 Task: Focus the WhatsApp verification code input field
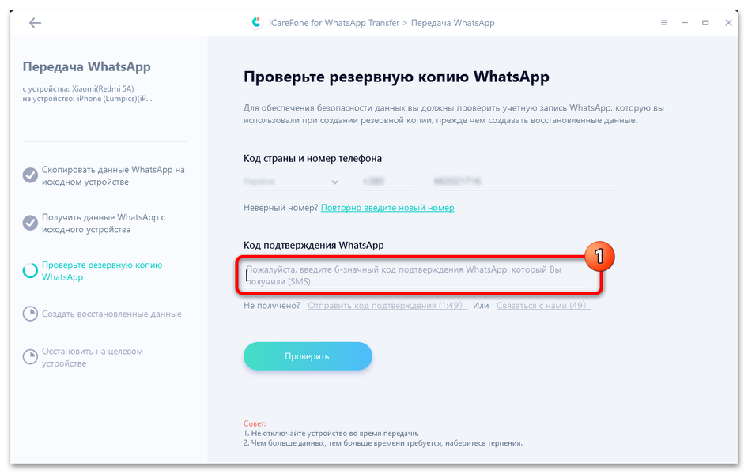(416, 276)
